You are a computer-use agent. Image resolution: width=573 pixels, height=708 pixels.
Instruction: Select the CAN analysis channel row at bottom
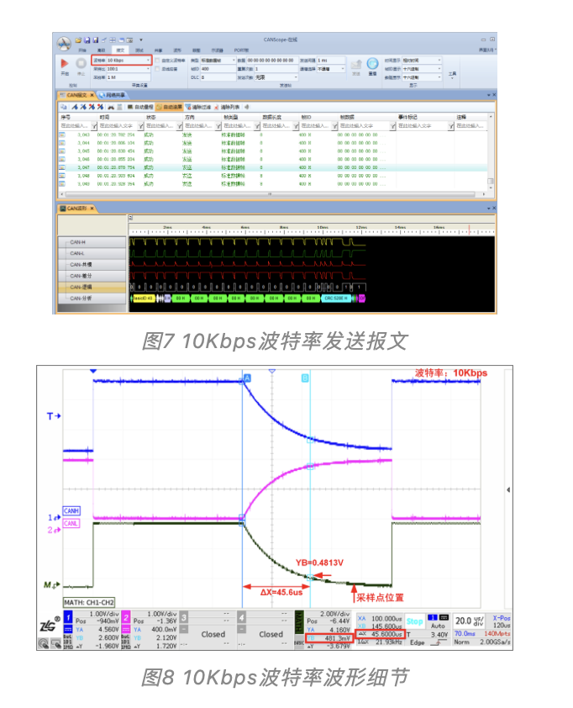point(92,298)
